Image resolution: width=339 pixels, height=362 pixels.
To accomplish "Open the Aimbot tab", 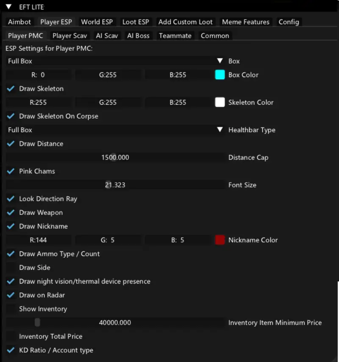I will click(x=19, y=22).
